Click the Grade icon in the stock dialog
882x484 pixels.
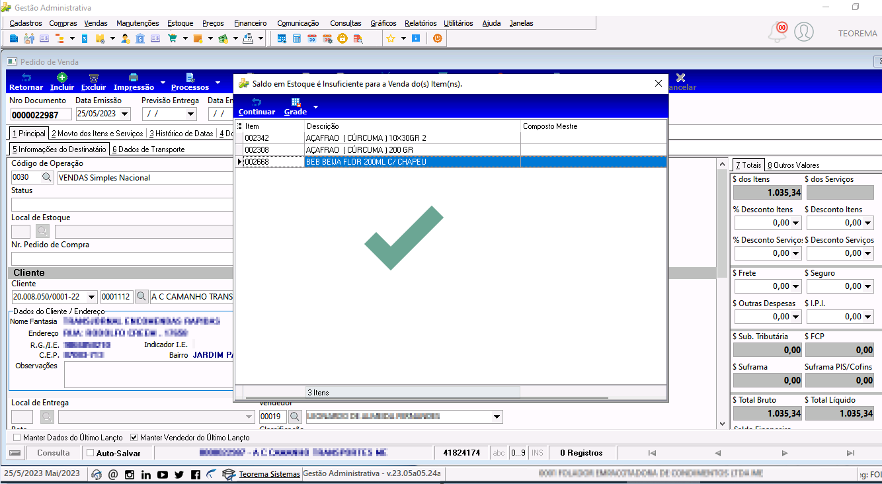296,102
